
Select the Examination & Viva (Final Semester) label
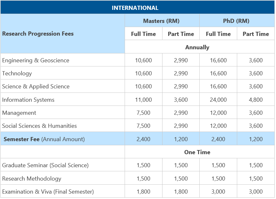pyautogui.click(x=48, y=192)
